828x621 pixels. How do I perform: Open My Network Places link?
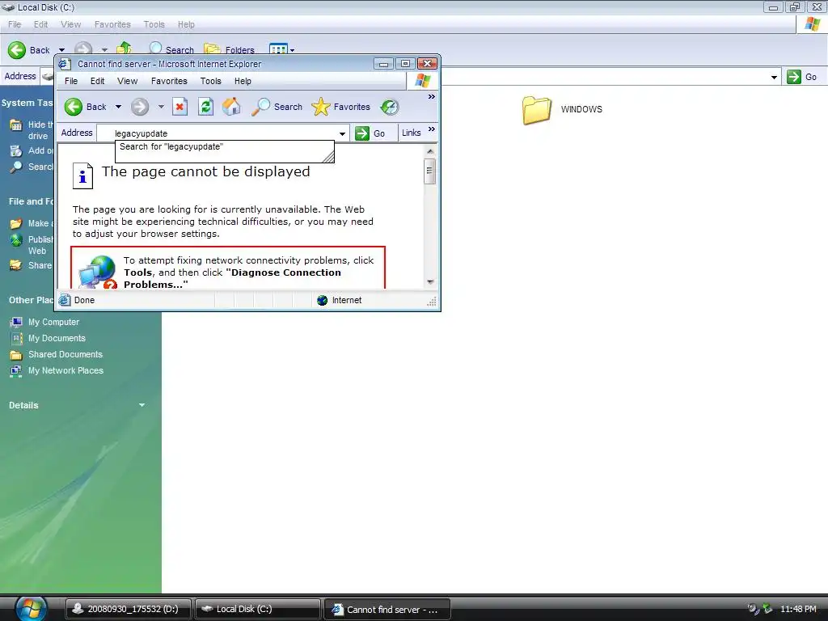coord(57,370)
